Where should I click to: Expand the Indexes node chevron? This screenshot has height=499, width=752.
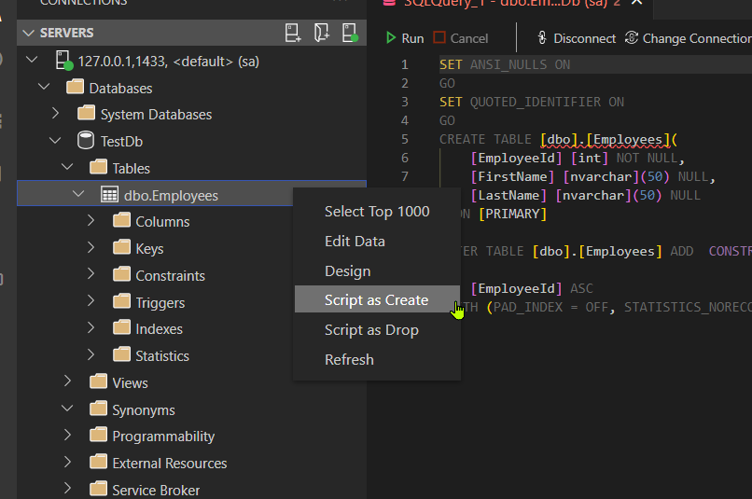[91, 328]
